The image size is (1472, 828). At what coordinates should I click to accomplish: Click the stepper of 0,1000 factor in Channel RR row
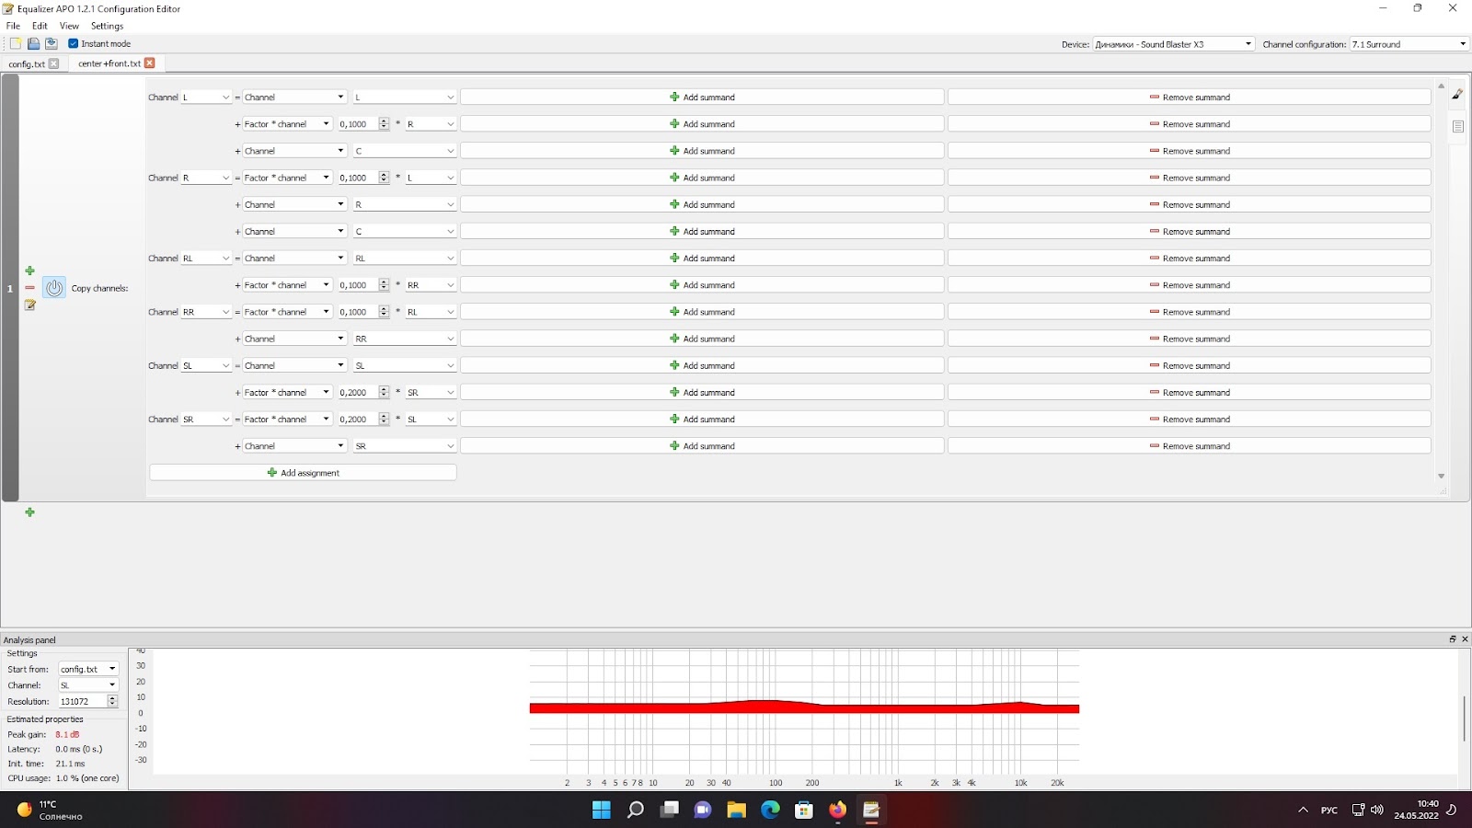[384, 312]
